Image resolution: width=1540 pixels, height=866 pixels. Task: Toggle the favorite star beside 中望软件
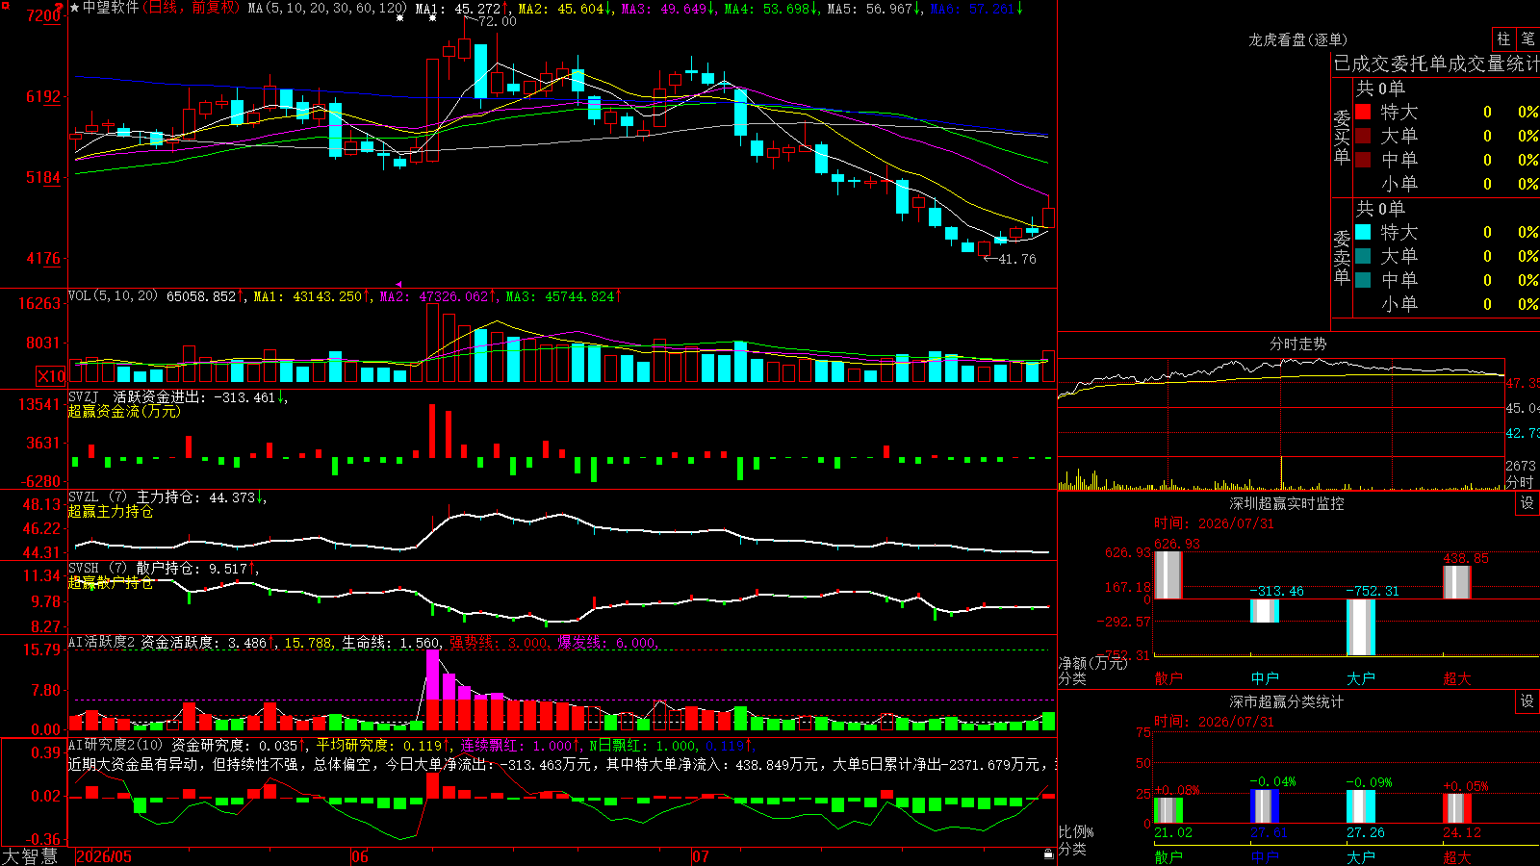(75, 8)
